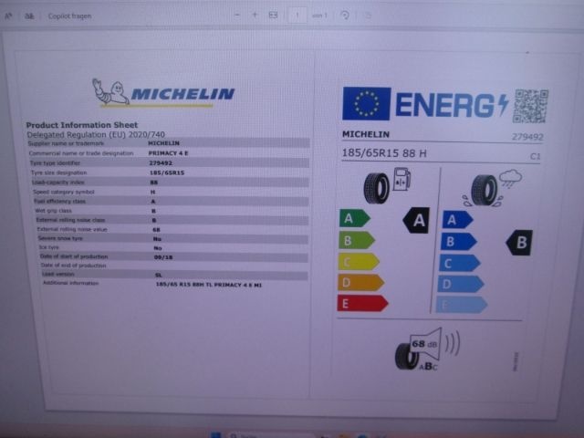
Task: Click the taskbar search box
Action: [272, 435]
